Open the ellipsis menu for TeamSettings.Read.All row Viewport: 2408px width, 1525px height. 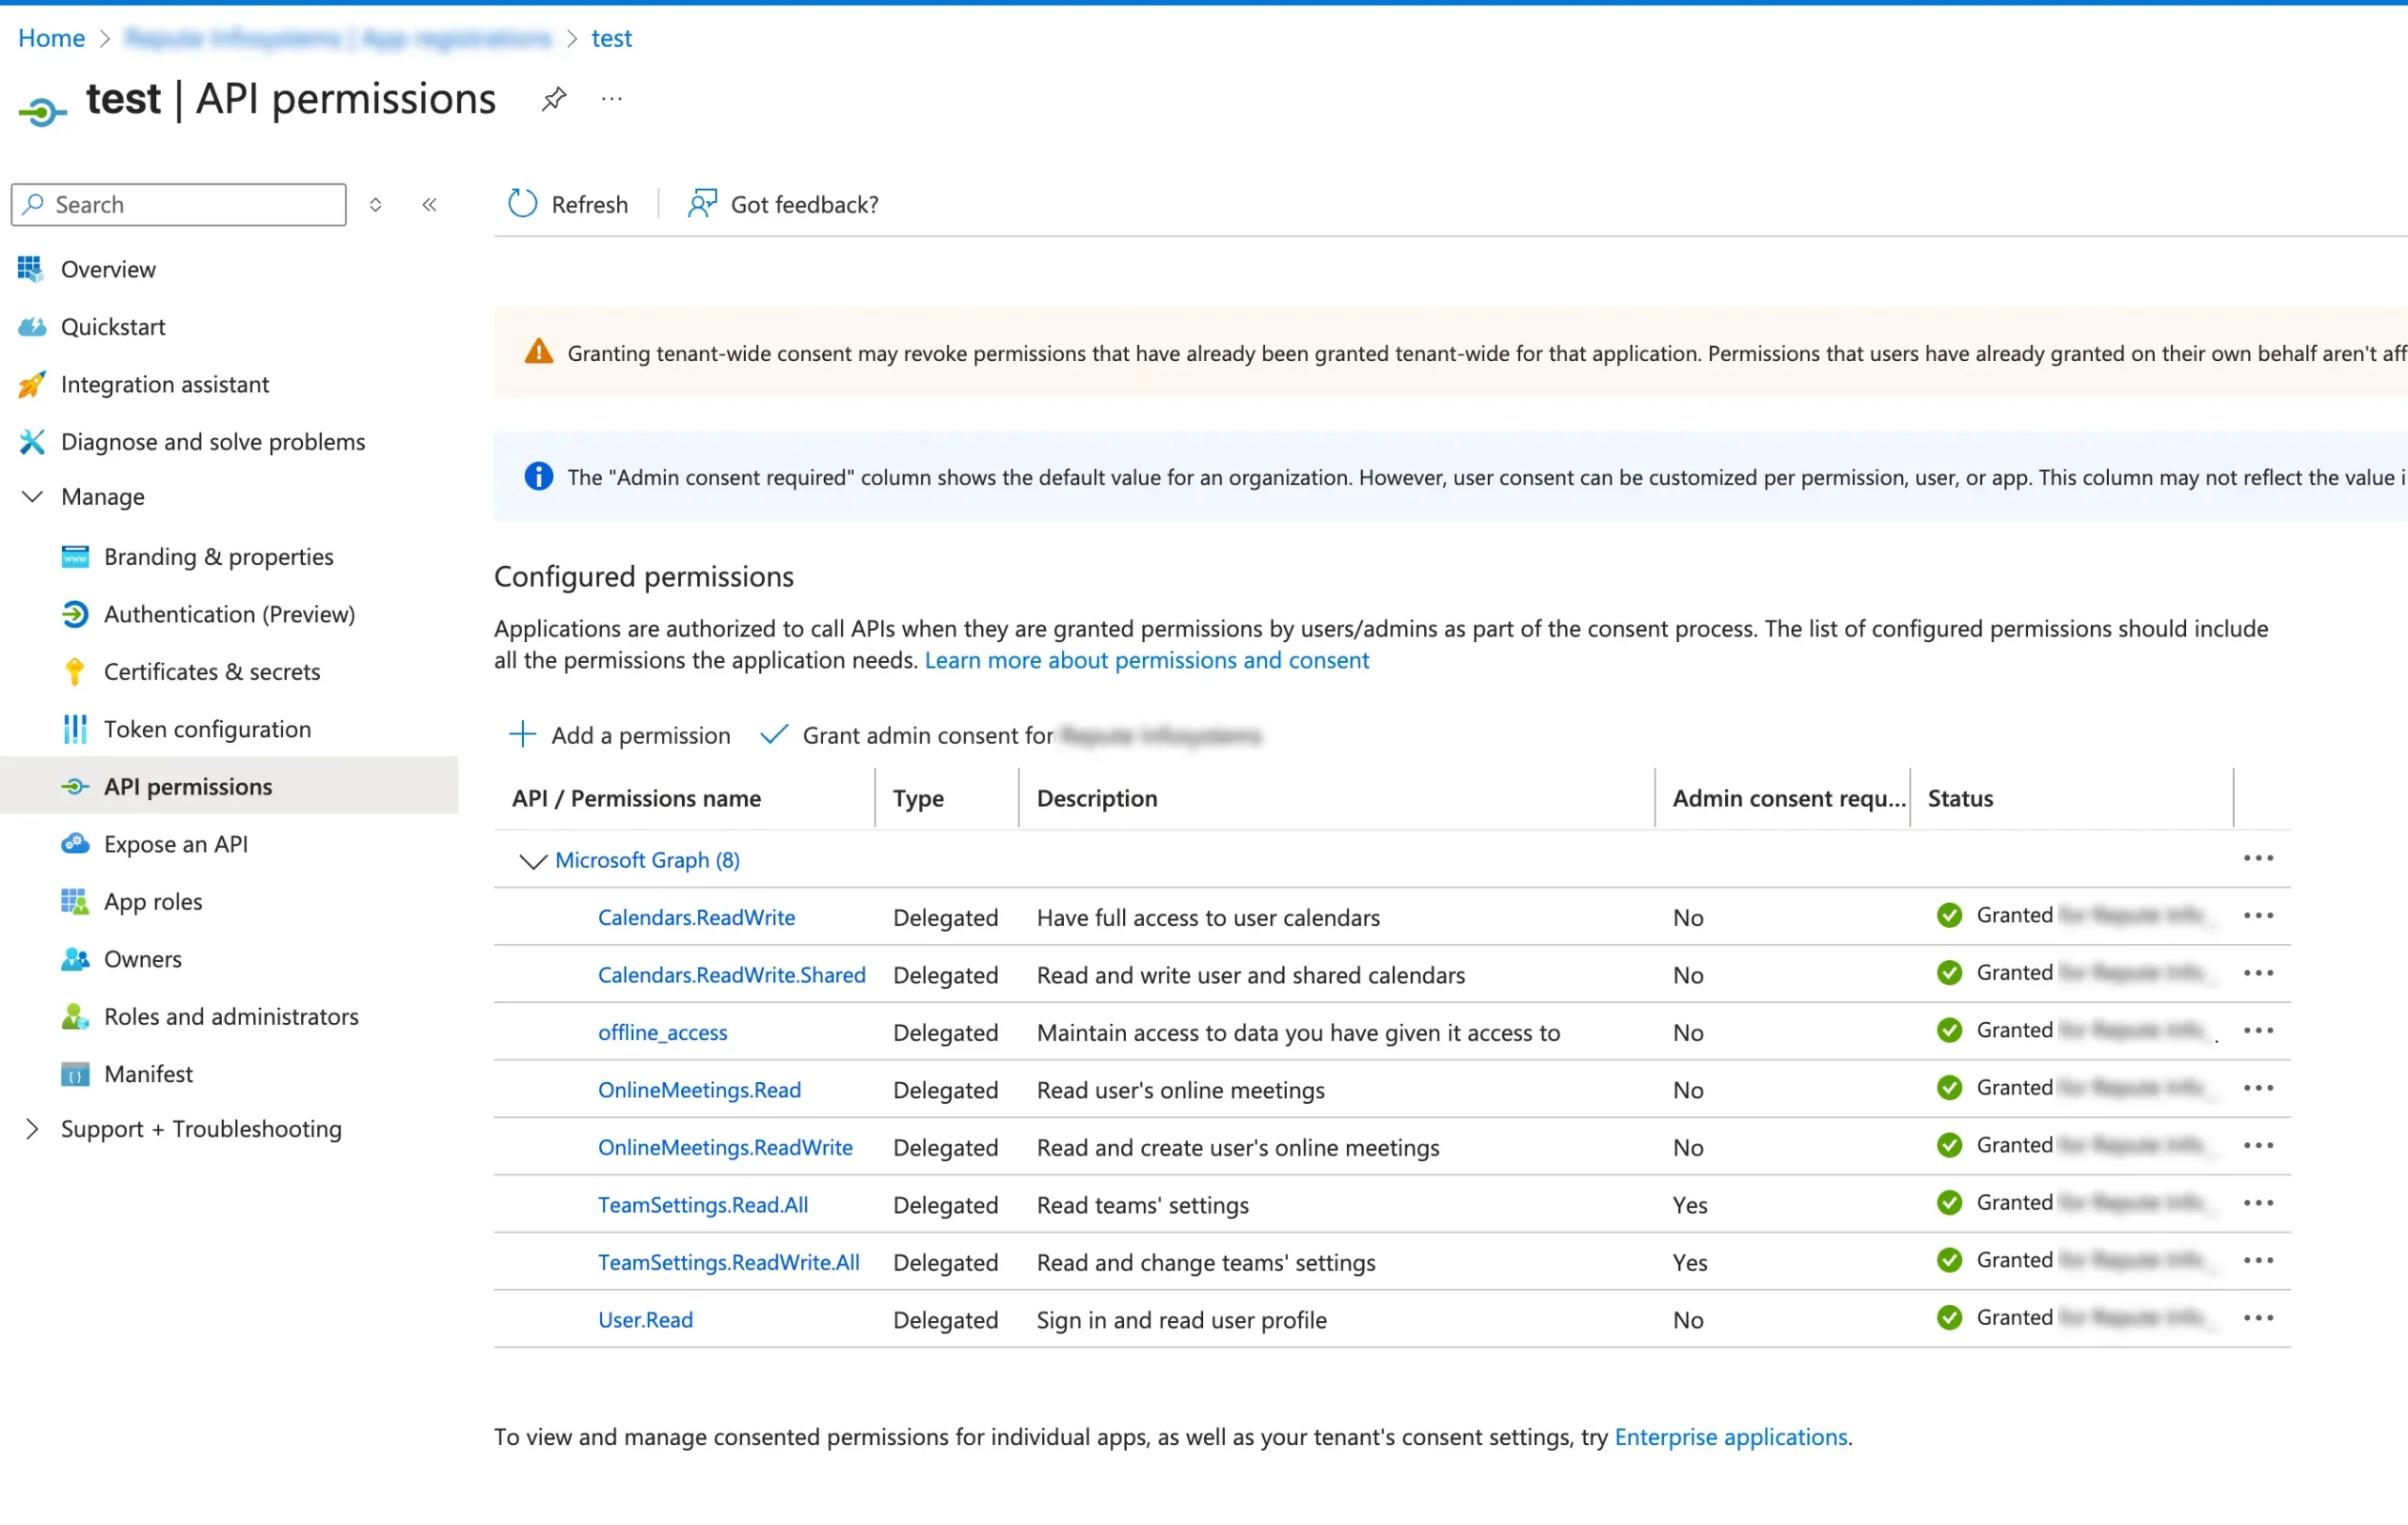coord(2258,1203)
